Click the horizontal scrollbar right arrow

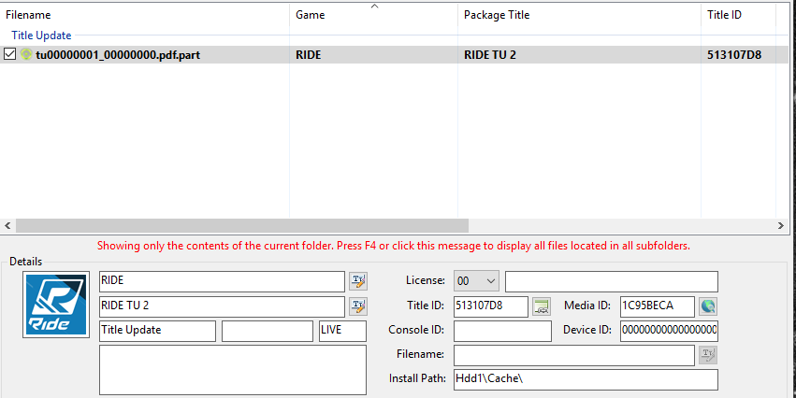tap(782, 226)
